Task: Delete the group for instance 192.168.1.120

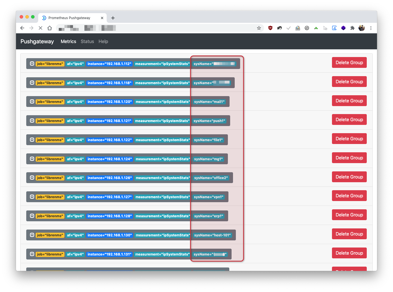Action: coord(349,100)
